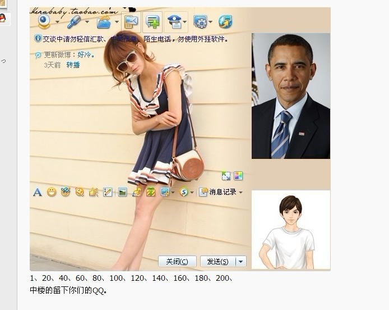Send a window shake nudge
Image resolution: width=389 pixels, height=310 pixels.
click(x=80, y=192)
